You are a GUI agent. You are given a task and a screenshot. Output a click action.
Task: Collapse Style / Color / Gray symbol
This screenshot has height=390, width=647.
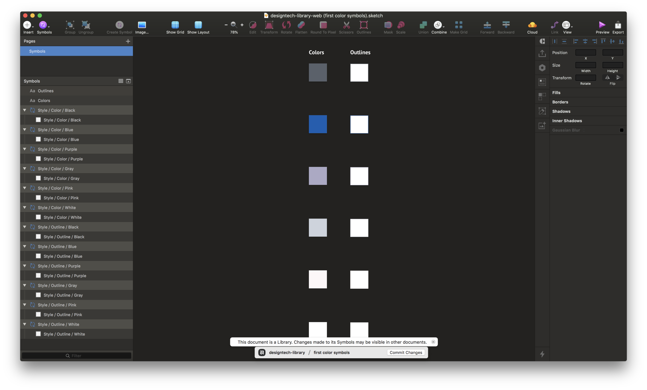25,168
